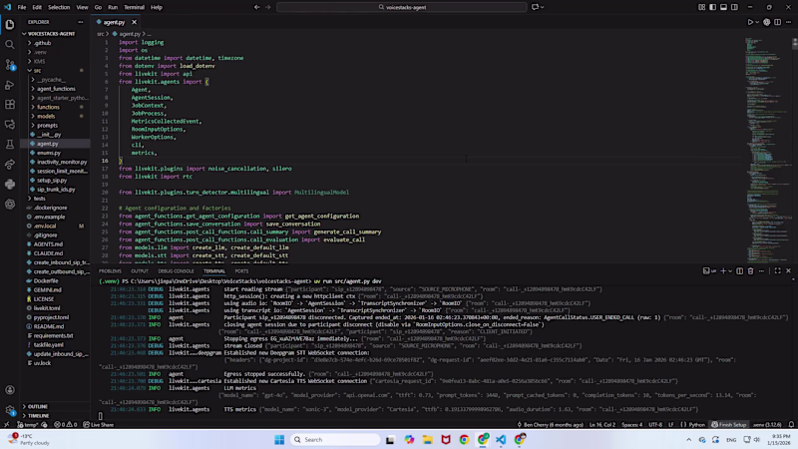798x449 pixels.
Task: Open the Testing flask view
Action: pyautogui.click(x=10, y=145)
